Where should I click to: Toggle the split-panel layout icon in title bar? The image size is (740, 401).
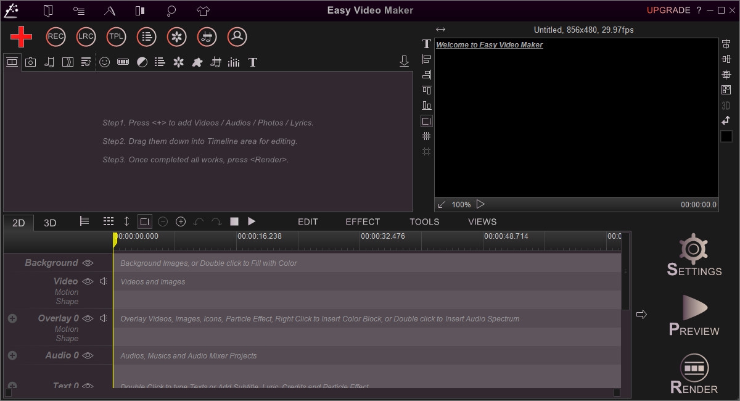point(141,10)
